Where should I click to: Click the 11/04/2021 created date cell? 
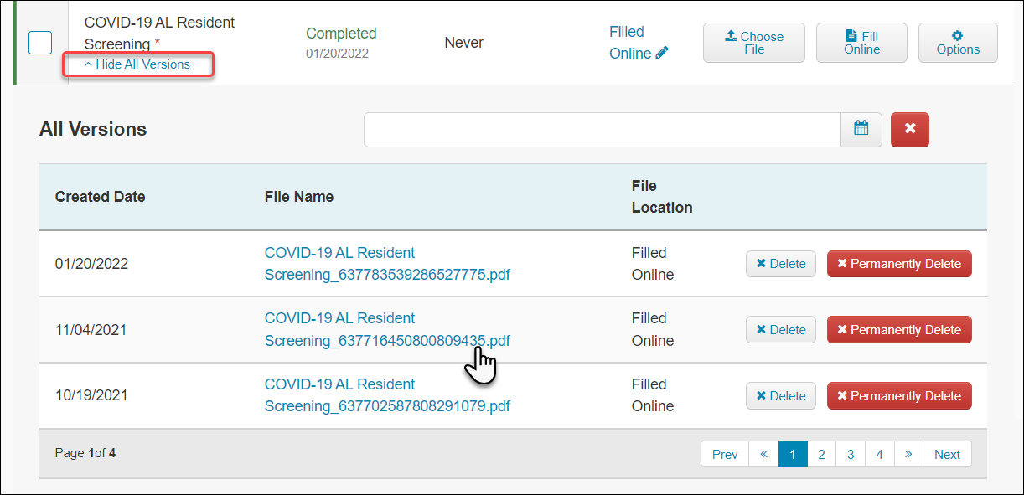coord(91,330)
